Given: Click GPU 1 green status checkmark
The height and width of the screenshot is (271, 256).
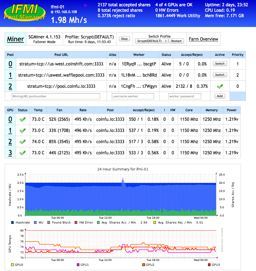Looking at the screenshot, I should pos(23,131).
